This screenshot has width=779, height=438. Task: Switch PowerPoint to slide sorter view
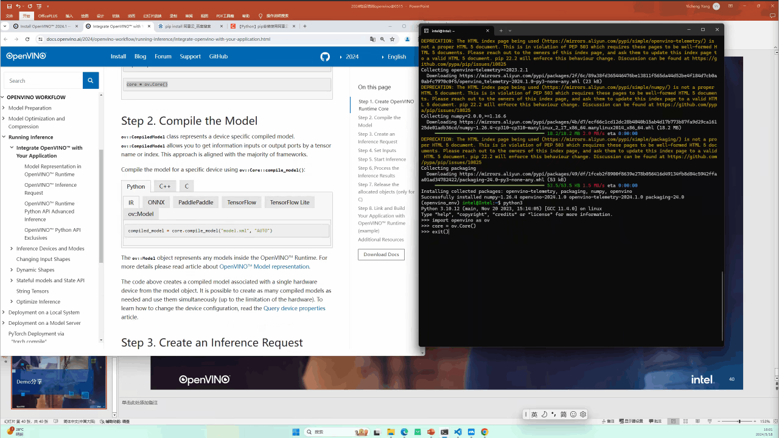click(685, 421)
